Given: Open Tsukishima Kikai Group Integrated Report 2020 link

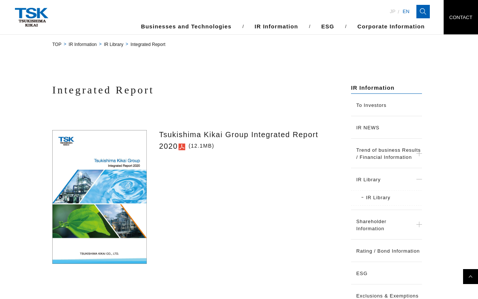Looking at the screenshot, I should (238, 135).
